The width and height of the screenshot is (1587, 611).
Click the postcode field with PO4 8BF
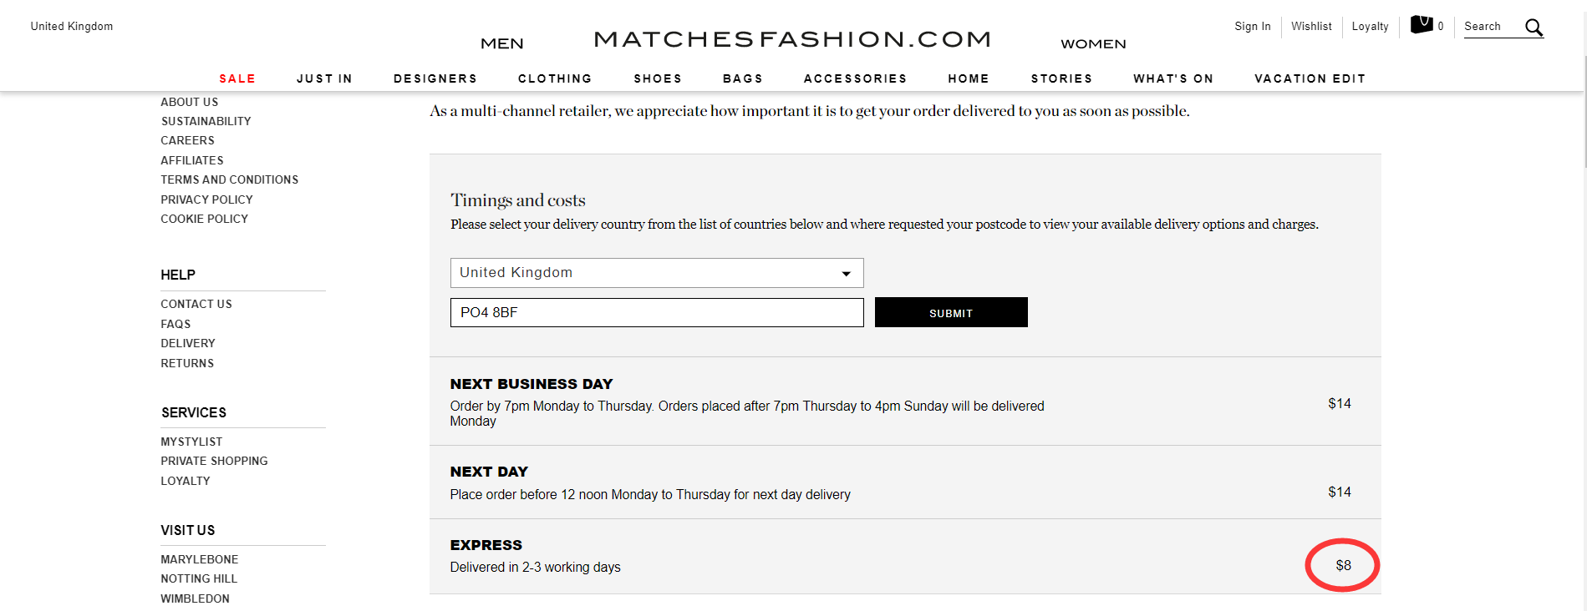pos(657,312)
